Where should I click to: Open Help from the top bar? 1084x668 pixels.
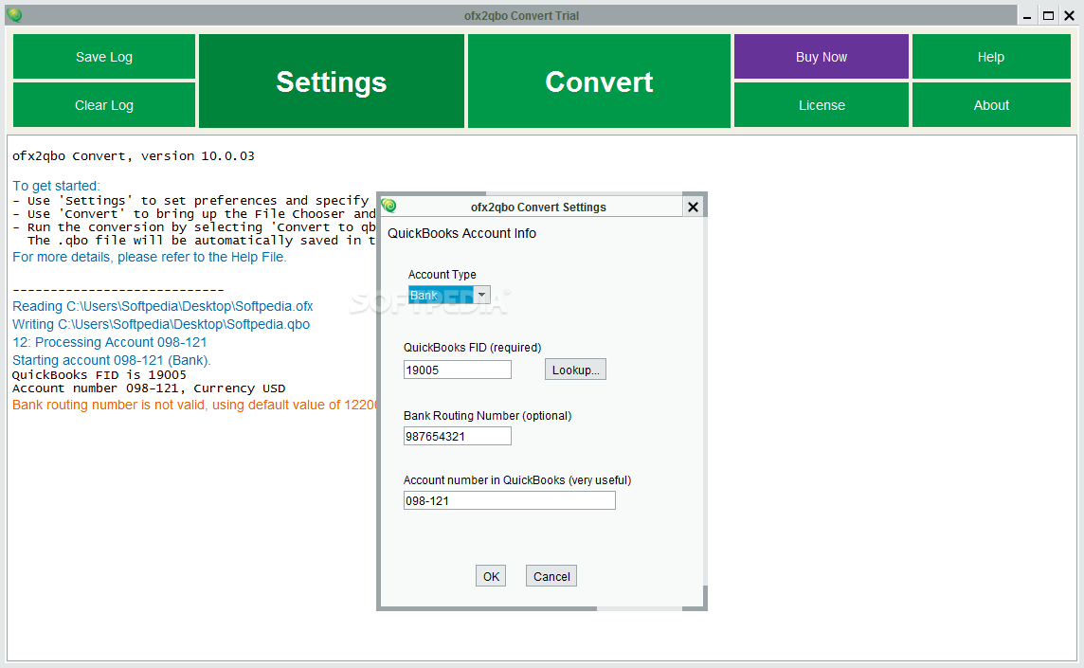(x=991, y=57)
